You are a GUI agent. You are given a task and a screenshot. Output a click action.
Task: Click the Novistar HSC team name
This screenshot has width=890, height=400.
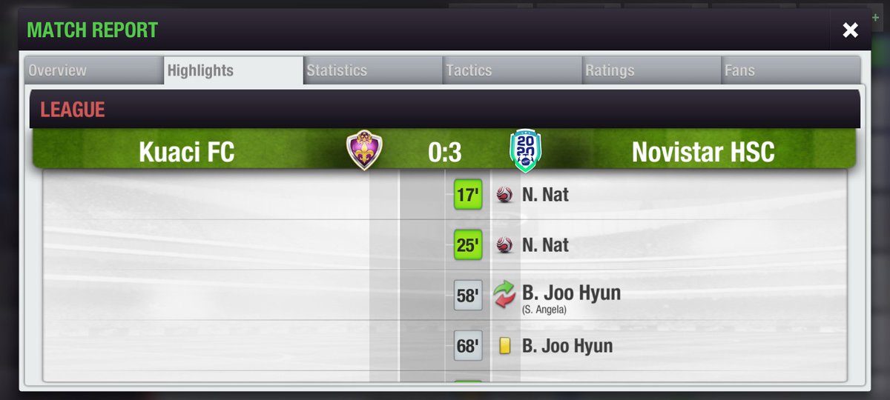703,152
